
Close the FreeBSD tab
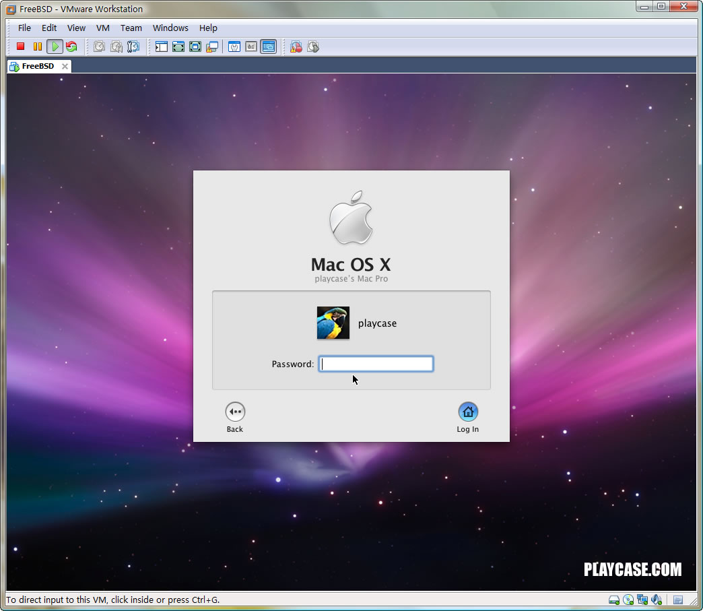point(65,66)
